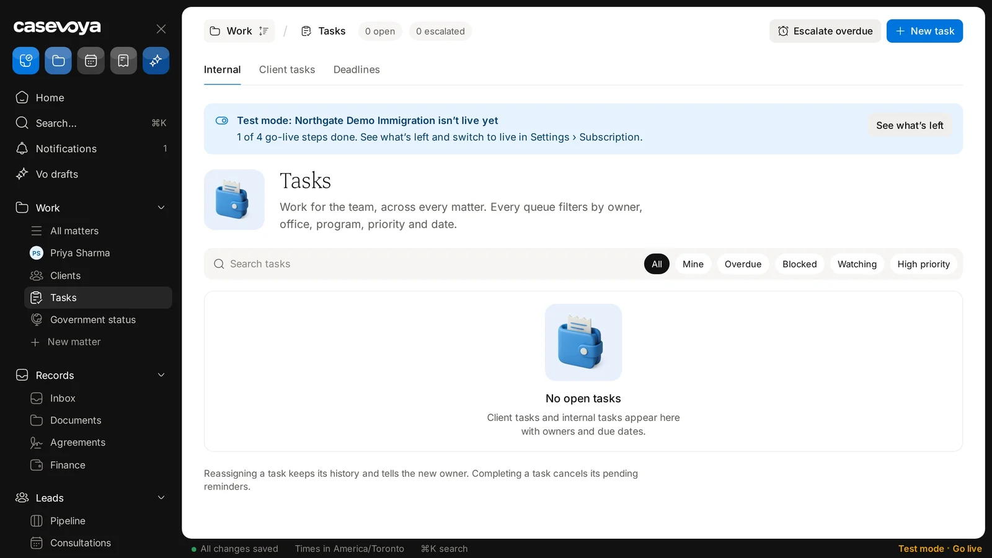Toggle the Overdue filter chip

[743, 264]
